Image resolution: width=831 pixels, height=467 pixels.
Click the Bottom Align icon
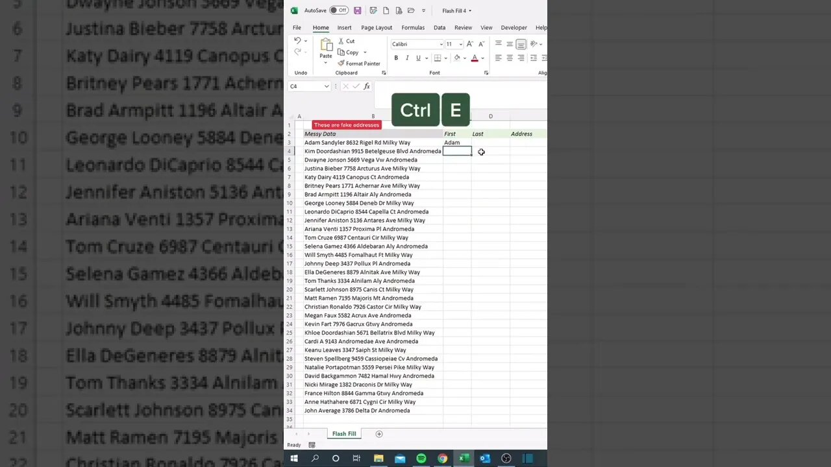click(521, 44)
